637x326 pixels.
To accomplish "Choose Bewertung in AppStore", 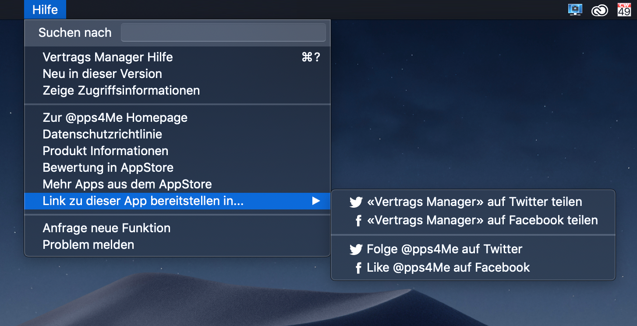I will [x=177, y=168].
